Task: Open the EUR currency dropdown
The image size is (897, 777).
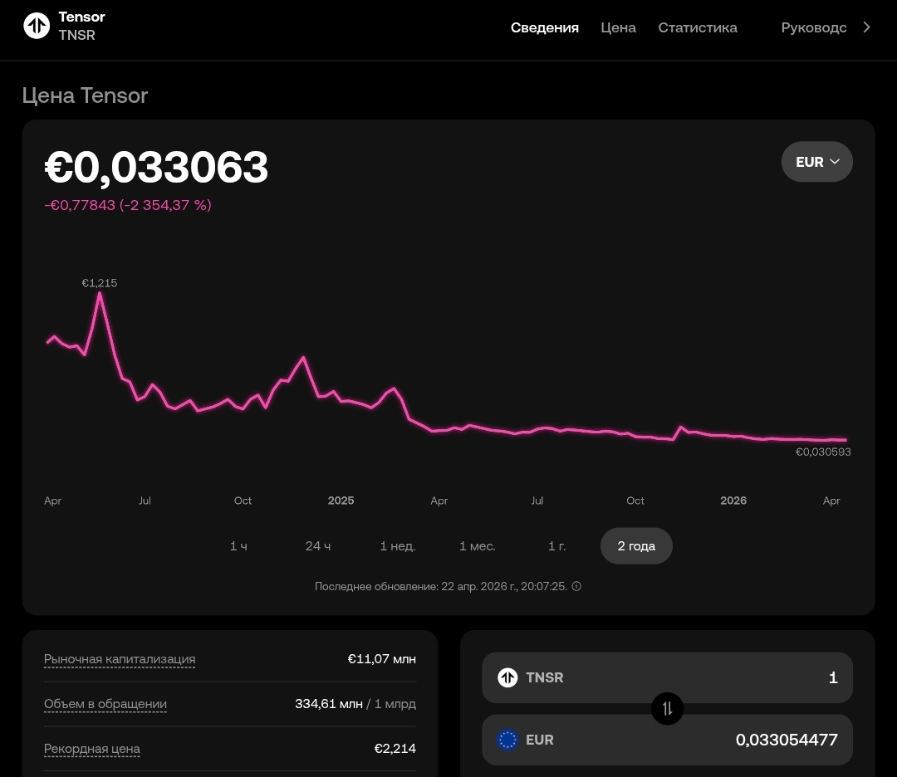Action: click(816, 162)
